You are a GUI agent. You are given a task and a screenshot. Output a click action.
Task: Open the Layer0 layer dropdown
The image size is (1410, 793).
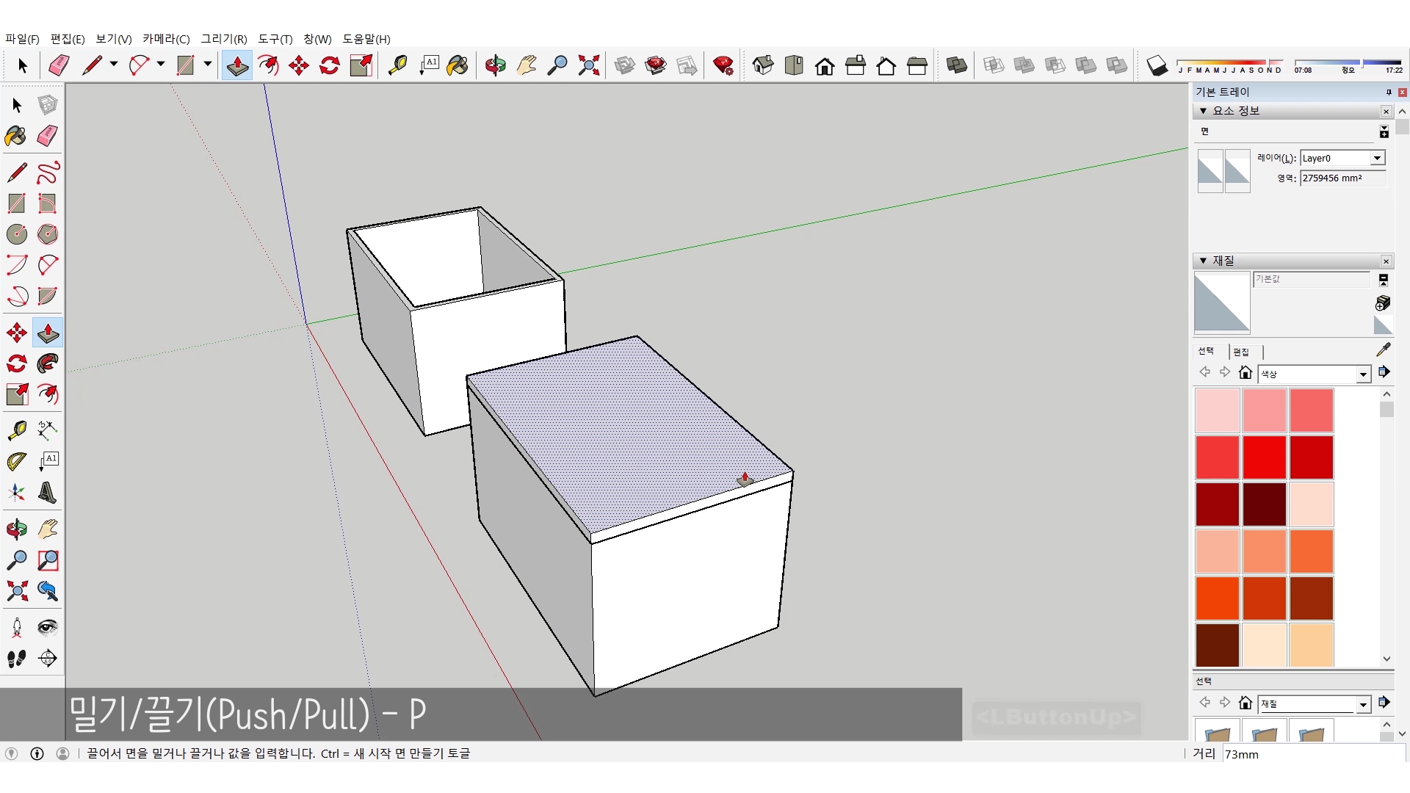1377,159
